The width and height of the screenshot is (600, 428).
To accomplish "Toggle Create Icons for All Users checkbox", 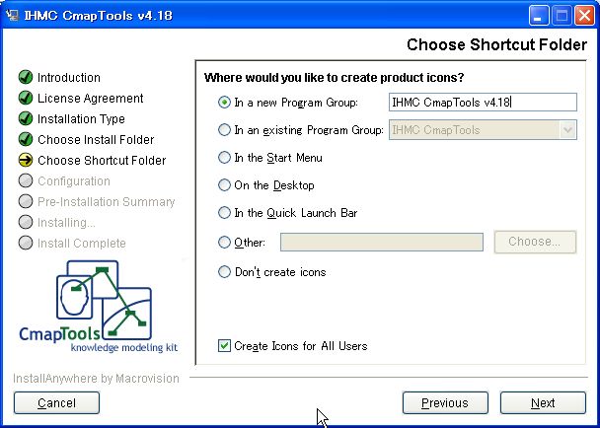I will [x=224, y=345].
